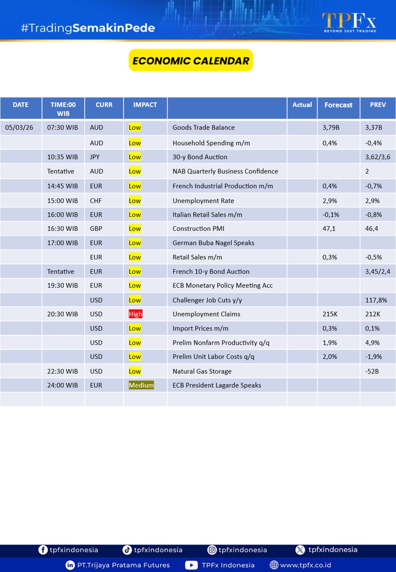Click the #TradingSemakinPede hashtag
This screenshot has width=396, height=572.
[88, 28]
